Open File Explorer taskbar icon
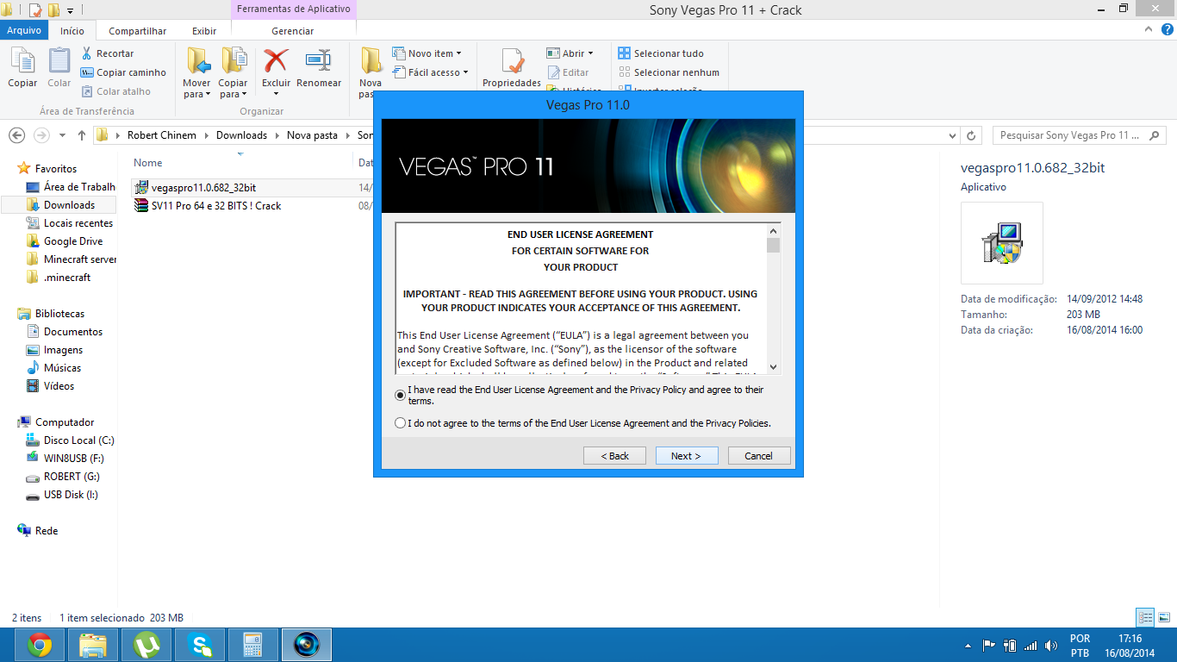The image size is (1177, 662). point(93,644)
